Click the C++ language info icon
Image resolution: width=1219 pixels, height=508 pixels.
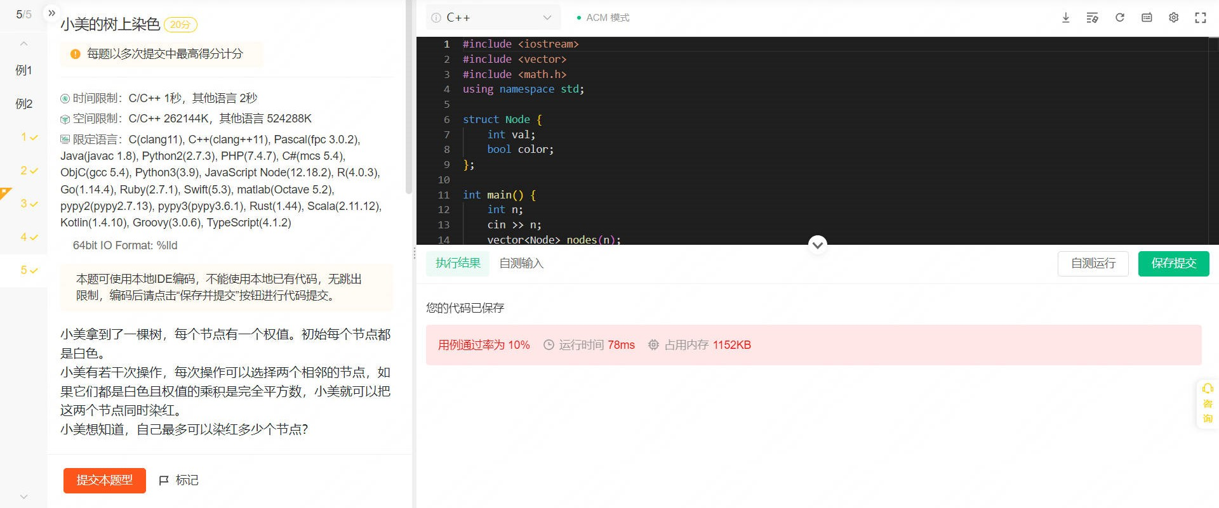pos(436,18)
